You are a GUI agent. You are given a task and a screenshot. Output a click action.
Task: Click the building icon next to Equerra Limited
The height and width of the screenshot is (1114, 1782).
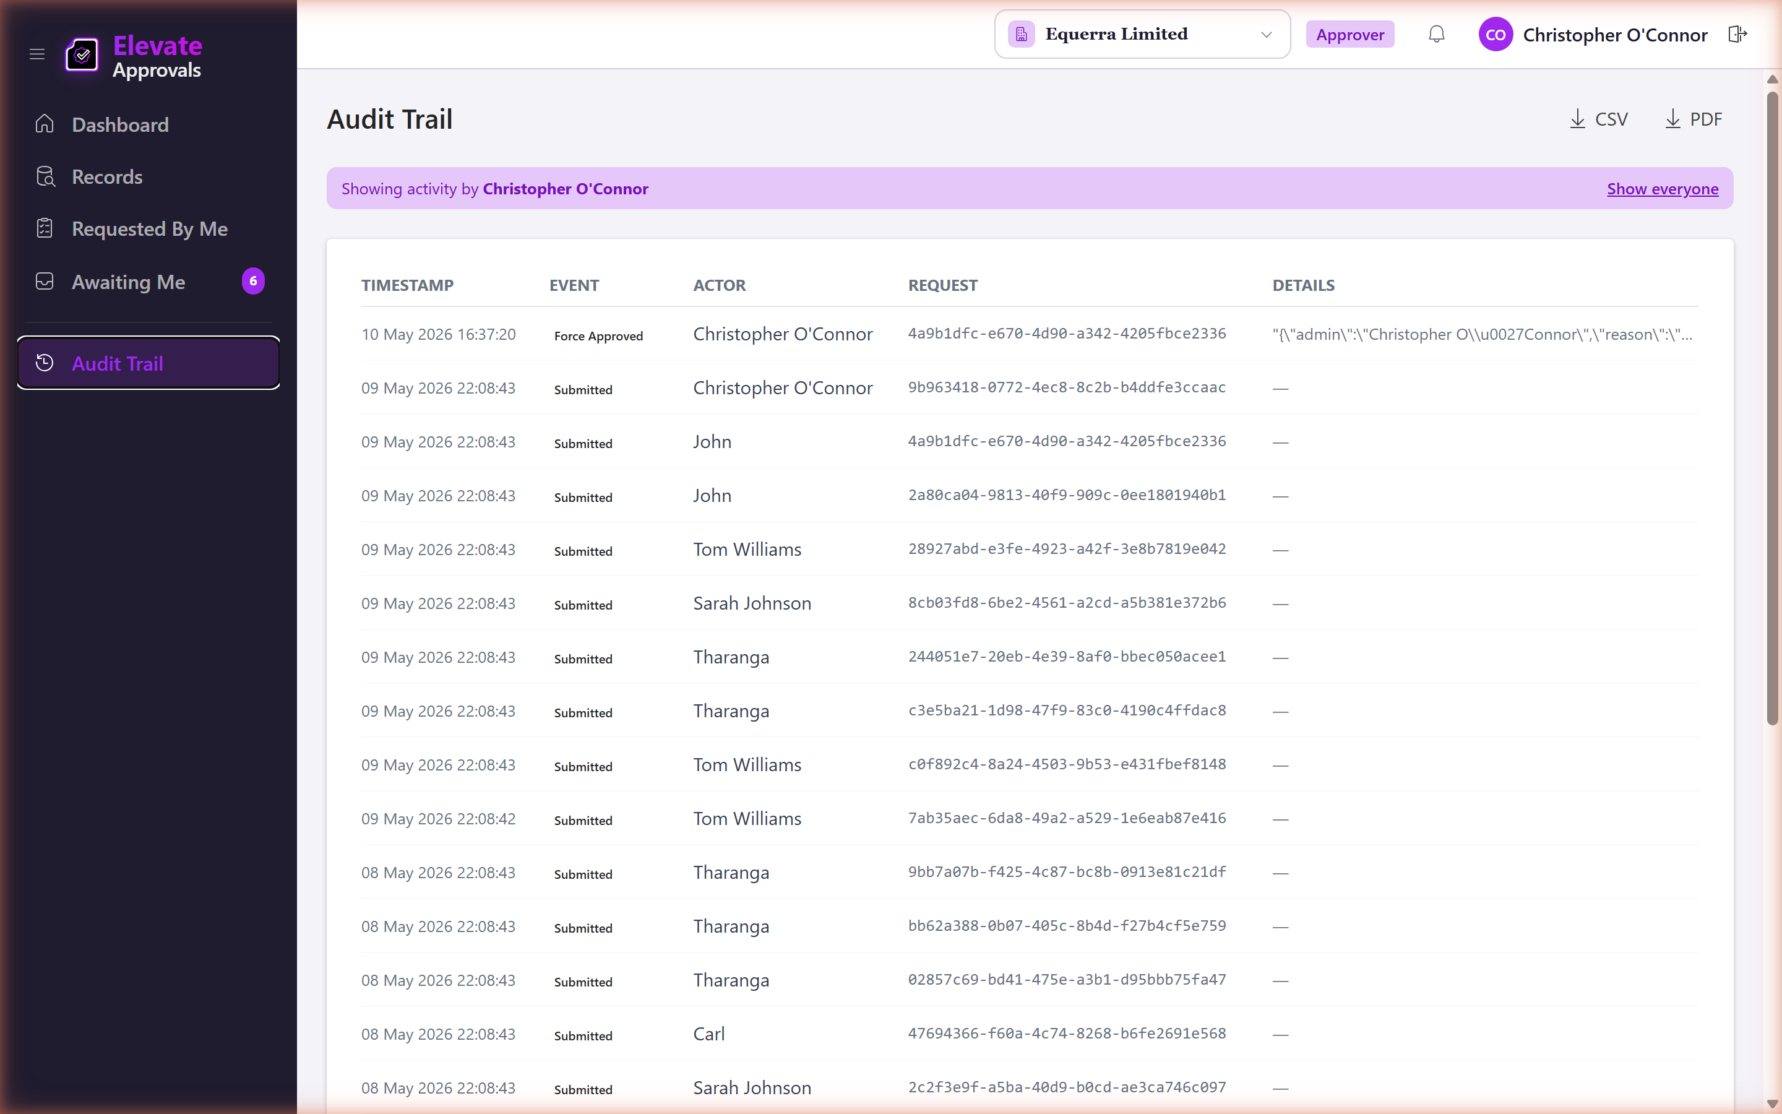[1022, 35]
